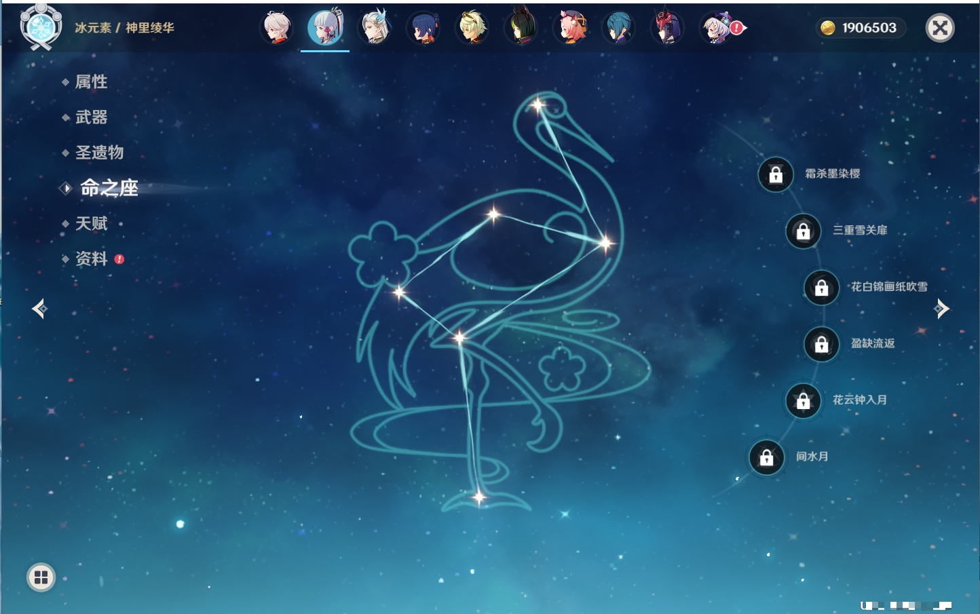
Task: Select the white-haired character with red collar portrait
Action: [x=277, y=28]
